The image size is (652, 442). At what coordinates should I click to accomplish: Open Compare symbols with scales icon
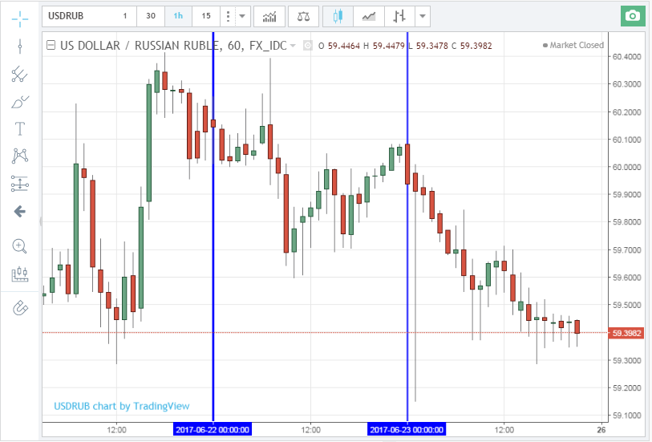pos(304,17)
